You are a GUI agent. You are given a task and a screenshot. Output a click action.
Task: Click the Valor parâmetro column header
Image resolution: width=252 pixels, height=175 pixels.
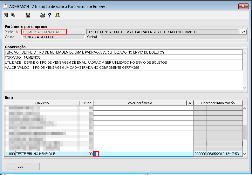140,103
